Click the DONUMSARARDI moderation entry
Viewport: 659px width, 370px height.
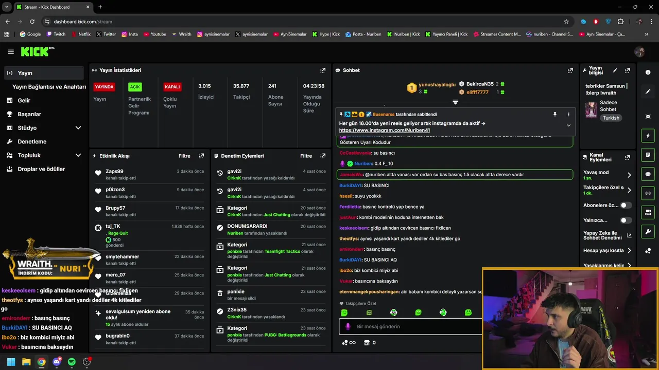pyautogui.click(x=271, y=229)
